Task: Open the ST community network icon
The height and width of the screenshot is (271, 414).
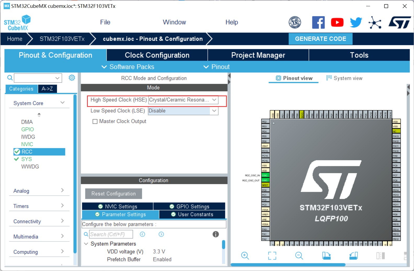Action: 375,22
